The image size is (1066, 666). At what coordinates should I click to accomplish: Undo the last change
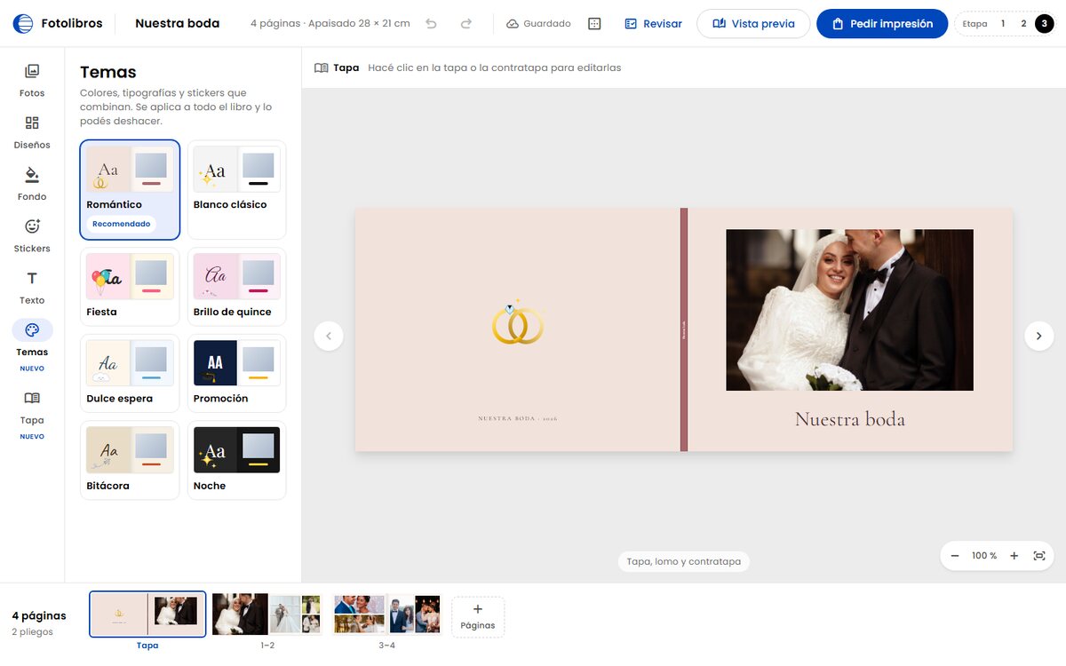pos(432,24)
